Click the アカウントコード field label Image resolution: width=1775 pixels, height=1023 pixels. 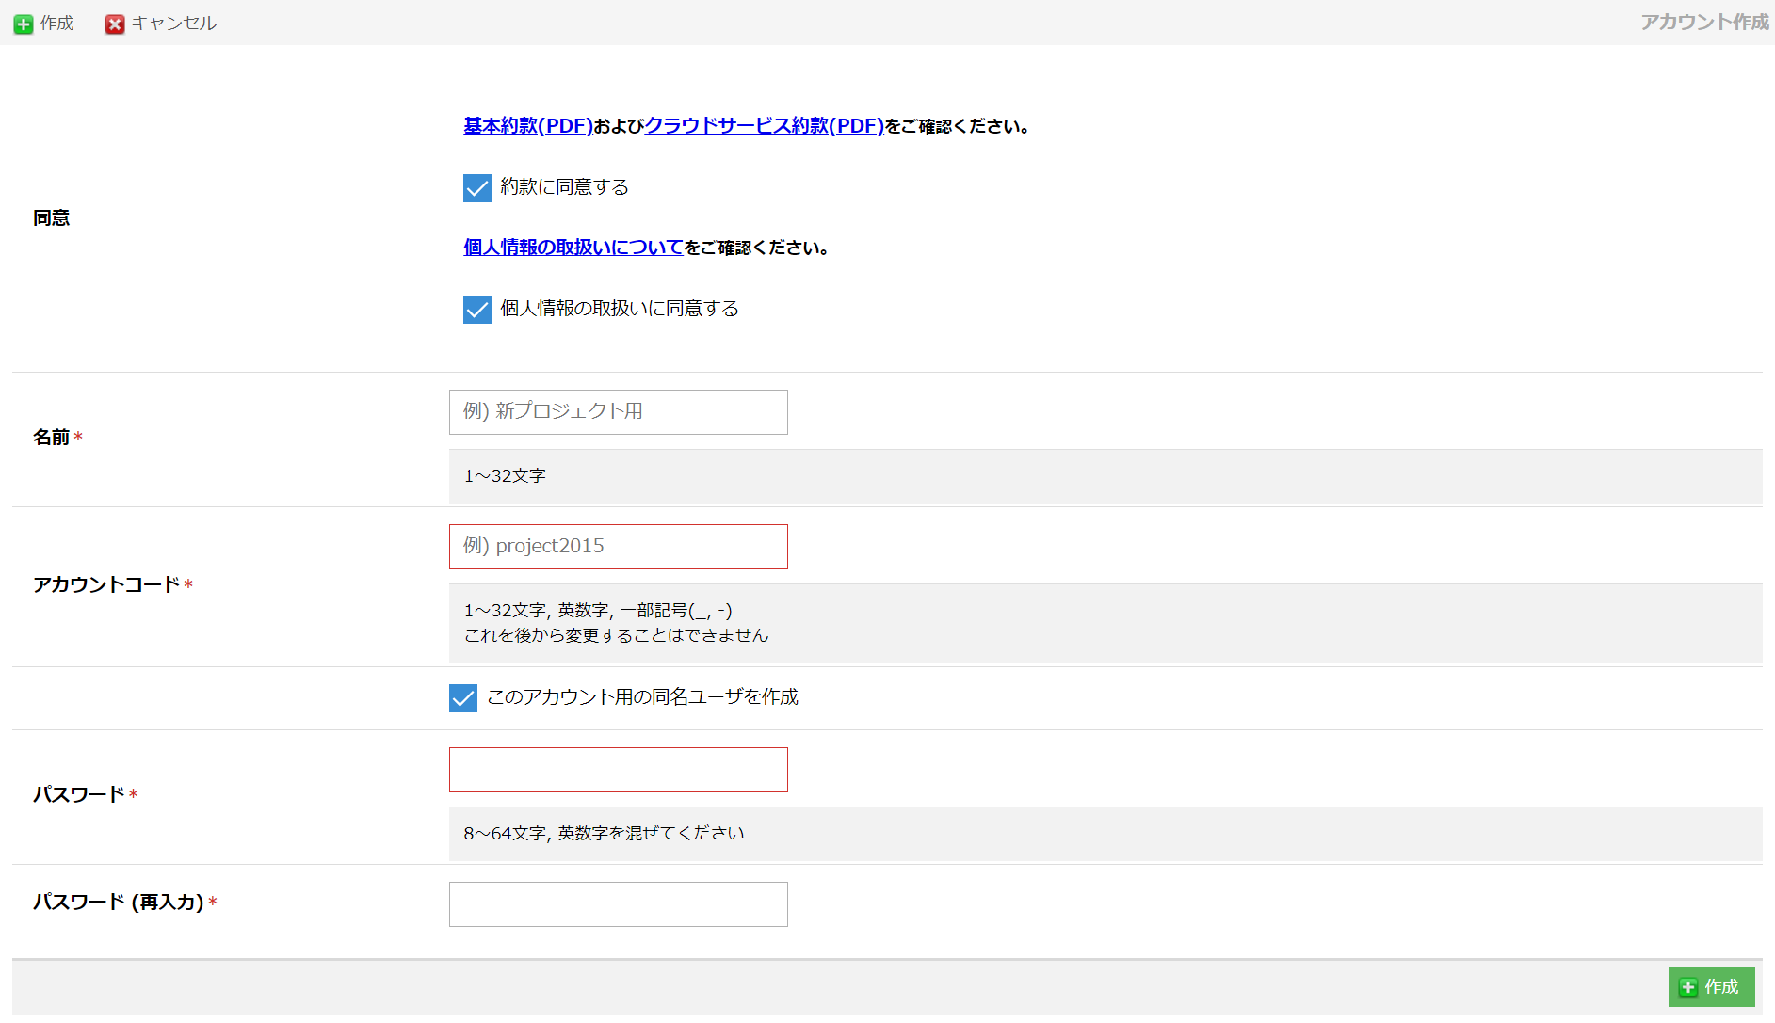tap(106, 585)
